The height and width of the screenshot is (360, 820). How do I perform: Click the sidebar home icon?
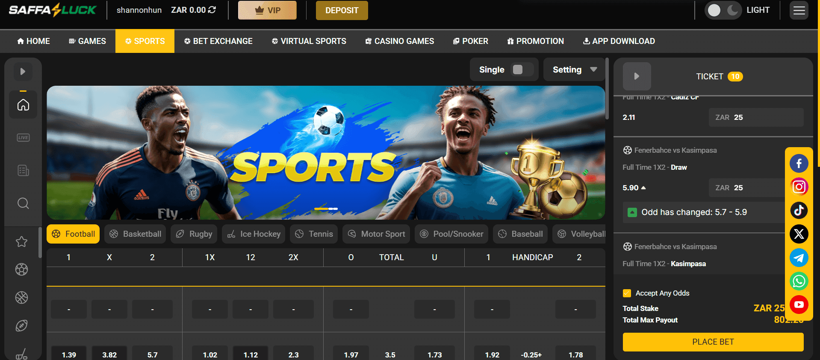pos(23,105)
